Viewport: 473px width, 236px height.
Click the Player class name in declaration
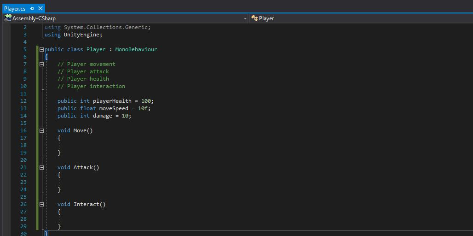[96, 49]
